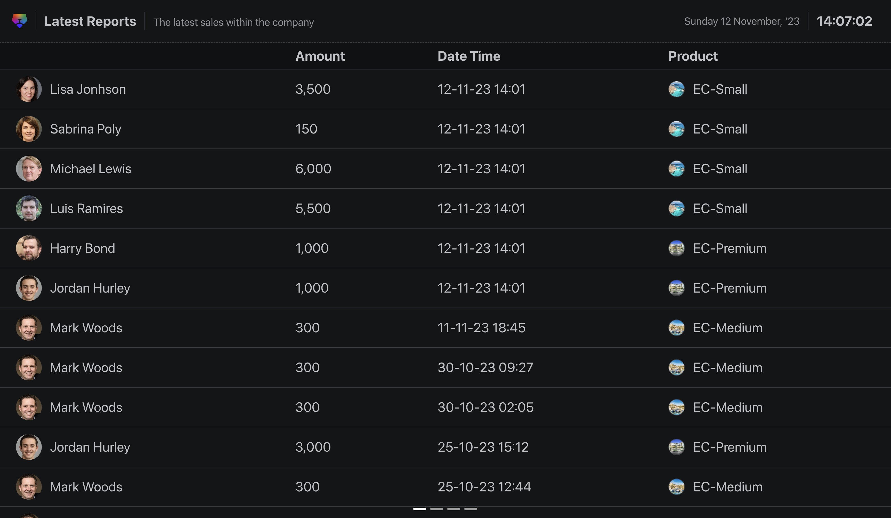Click date 25-10-23 15:12
Screen dimensions: 891x518
pos(483,447)
